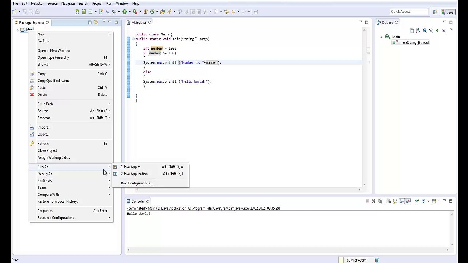Toggle Scroll Lock in Console toolbar
This screenshot has width=468, height=263.
click(x=395, y=201)
